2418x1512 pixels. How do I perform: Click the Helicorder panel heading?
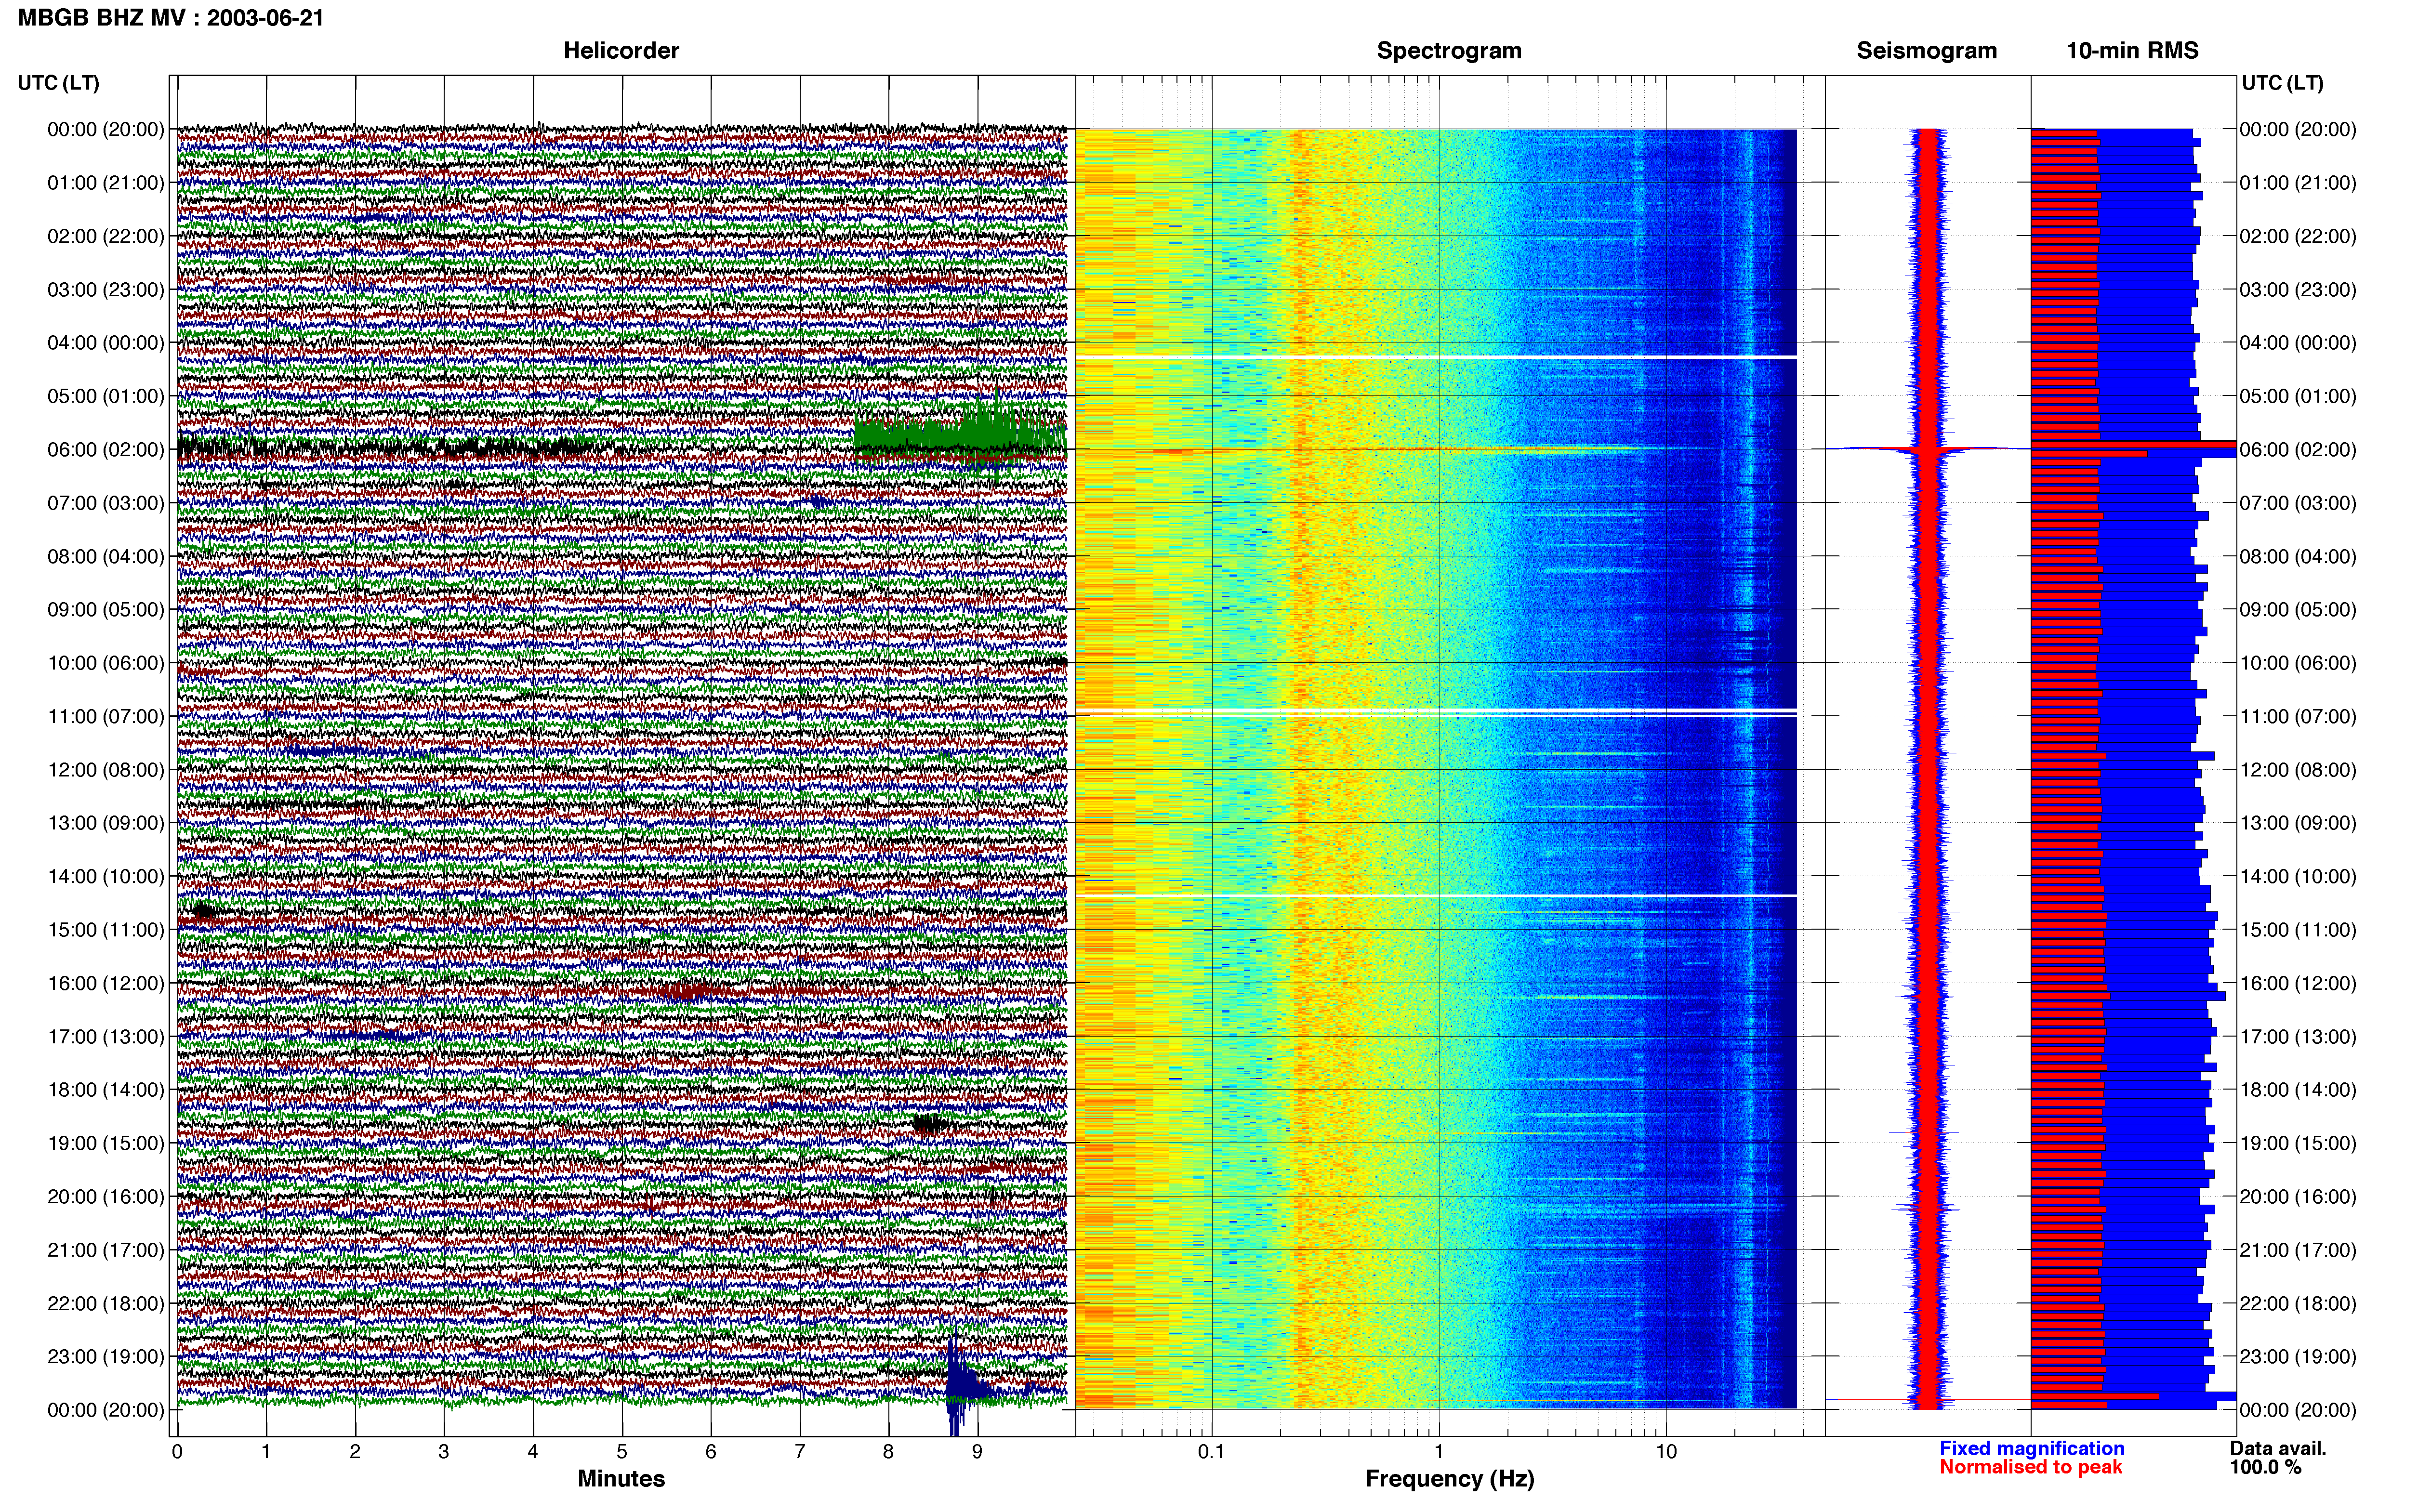[621, 51]
